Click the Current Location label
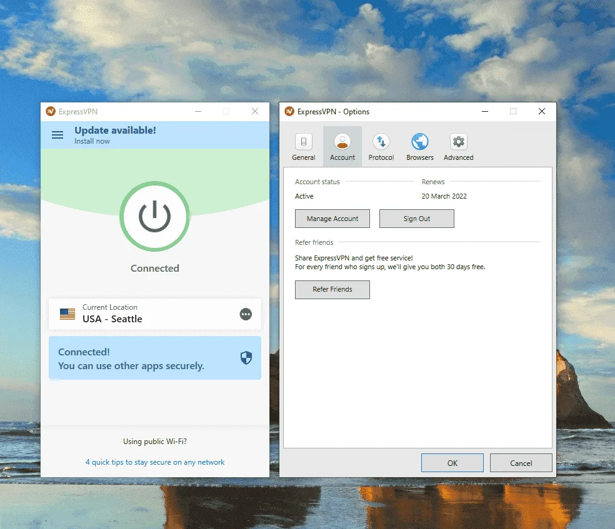The height and width of the screenshot is (529, 615). [110, 307]
